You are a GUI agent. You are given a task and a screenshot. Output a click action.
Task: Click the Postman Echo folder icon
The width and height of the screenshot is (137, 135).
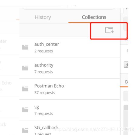pyautogui.click(x=25, y=89)
